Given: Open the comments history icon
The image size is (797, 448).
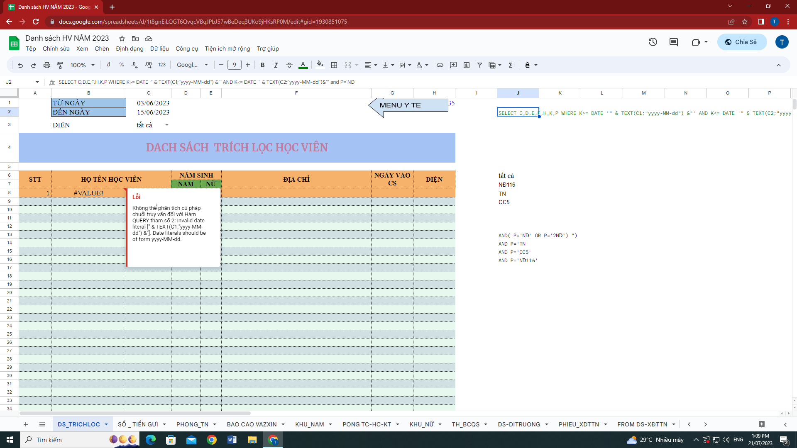Looking at the screenshot, I should (674, 42).
